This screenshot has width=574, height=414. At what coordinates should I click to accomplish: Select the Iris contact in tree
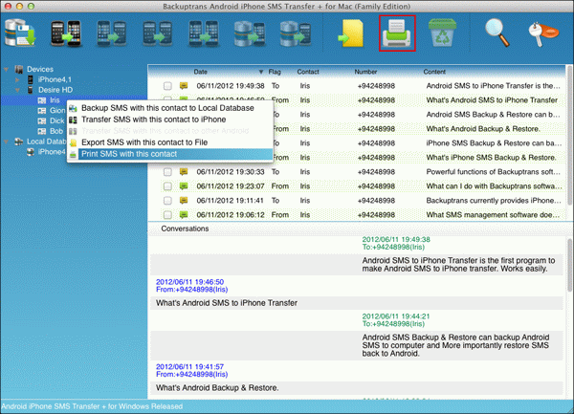pyautogui.click(x=55, y=100)
